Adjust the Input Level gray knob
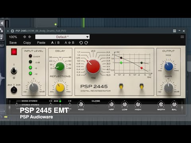This screenshot has height=143, width=191. [x=33, y=87]
